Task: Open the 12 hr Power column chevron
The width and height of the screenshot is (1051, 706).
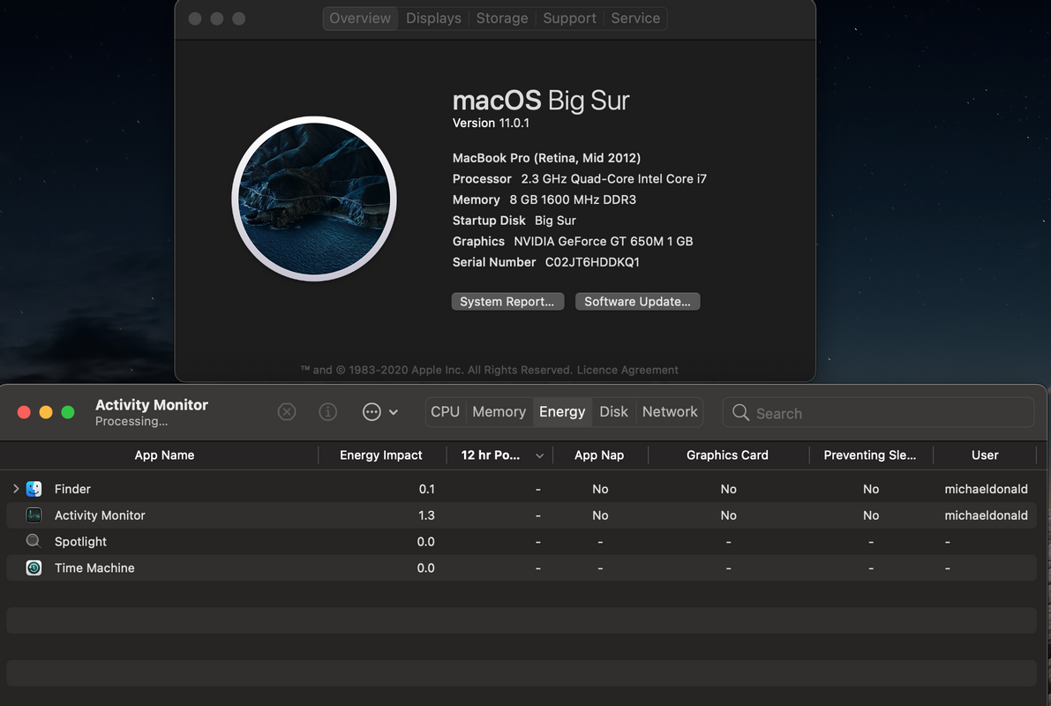Action: [x=539, y=456]
